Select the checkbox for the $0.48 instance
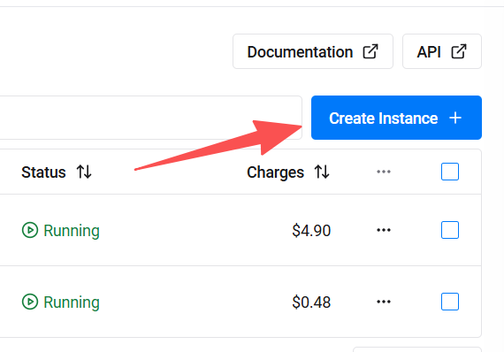Viewport: 504px width, 352px height. point(450,302)
